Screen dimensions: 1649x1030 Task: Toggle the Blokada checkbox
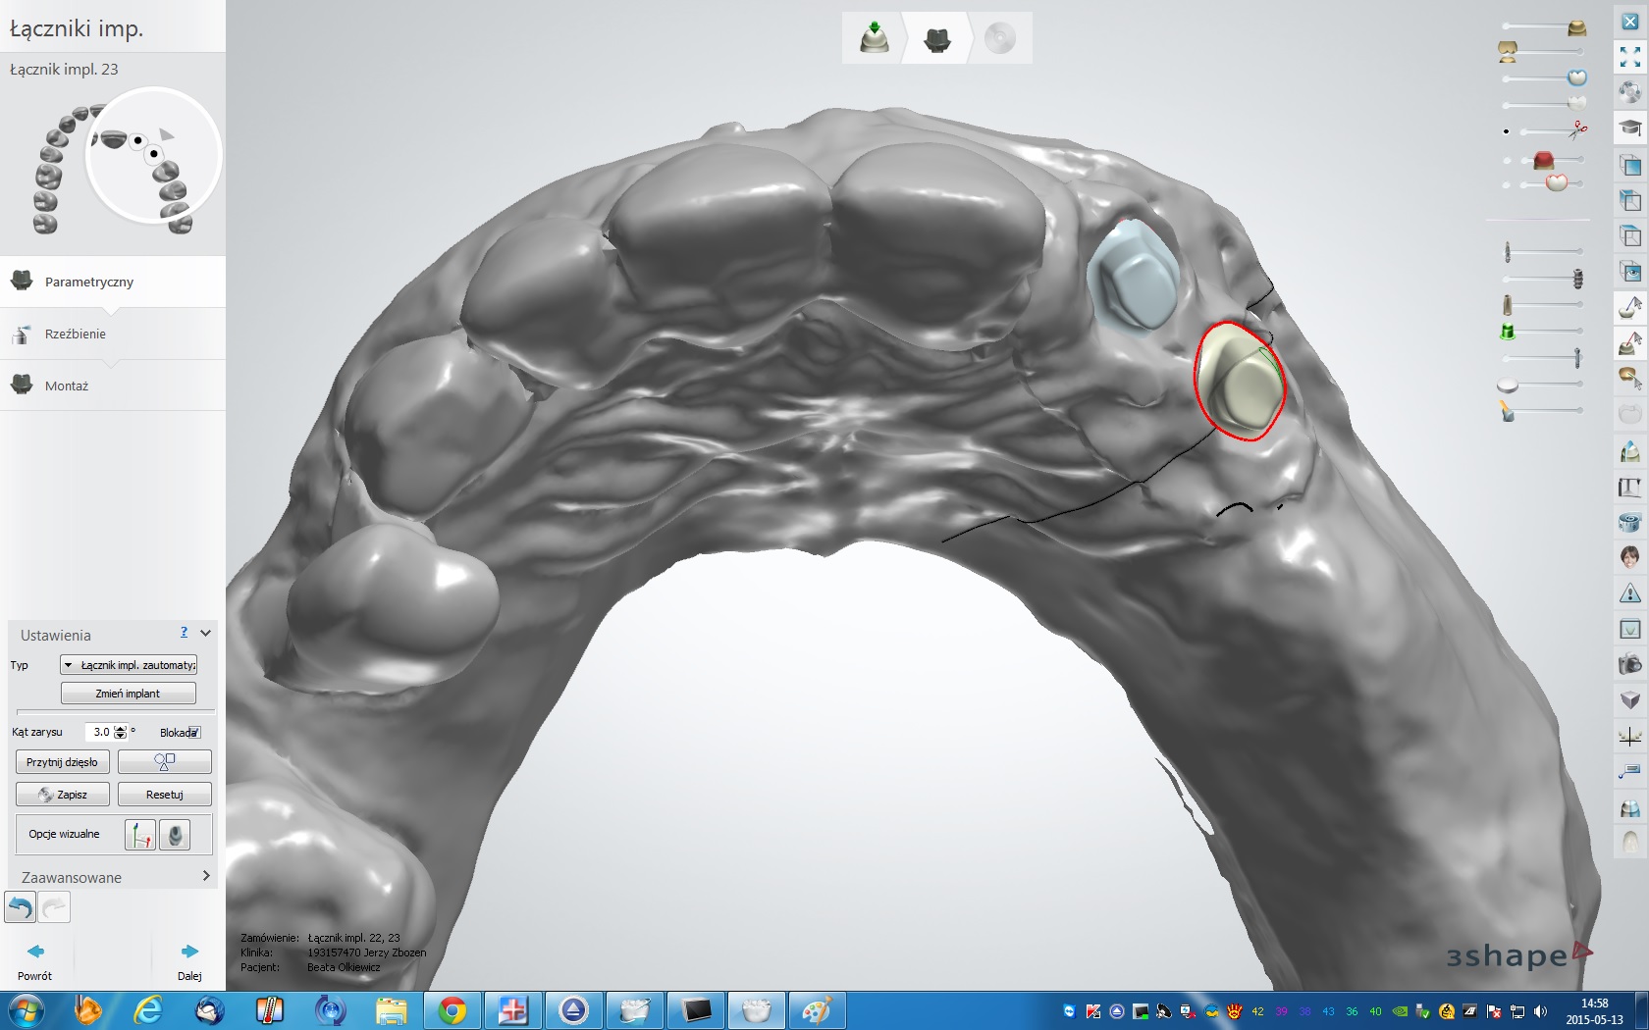[x=194, y=733]
